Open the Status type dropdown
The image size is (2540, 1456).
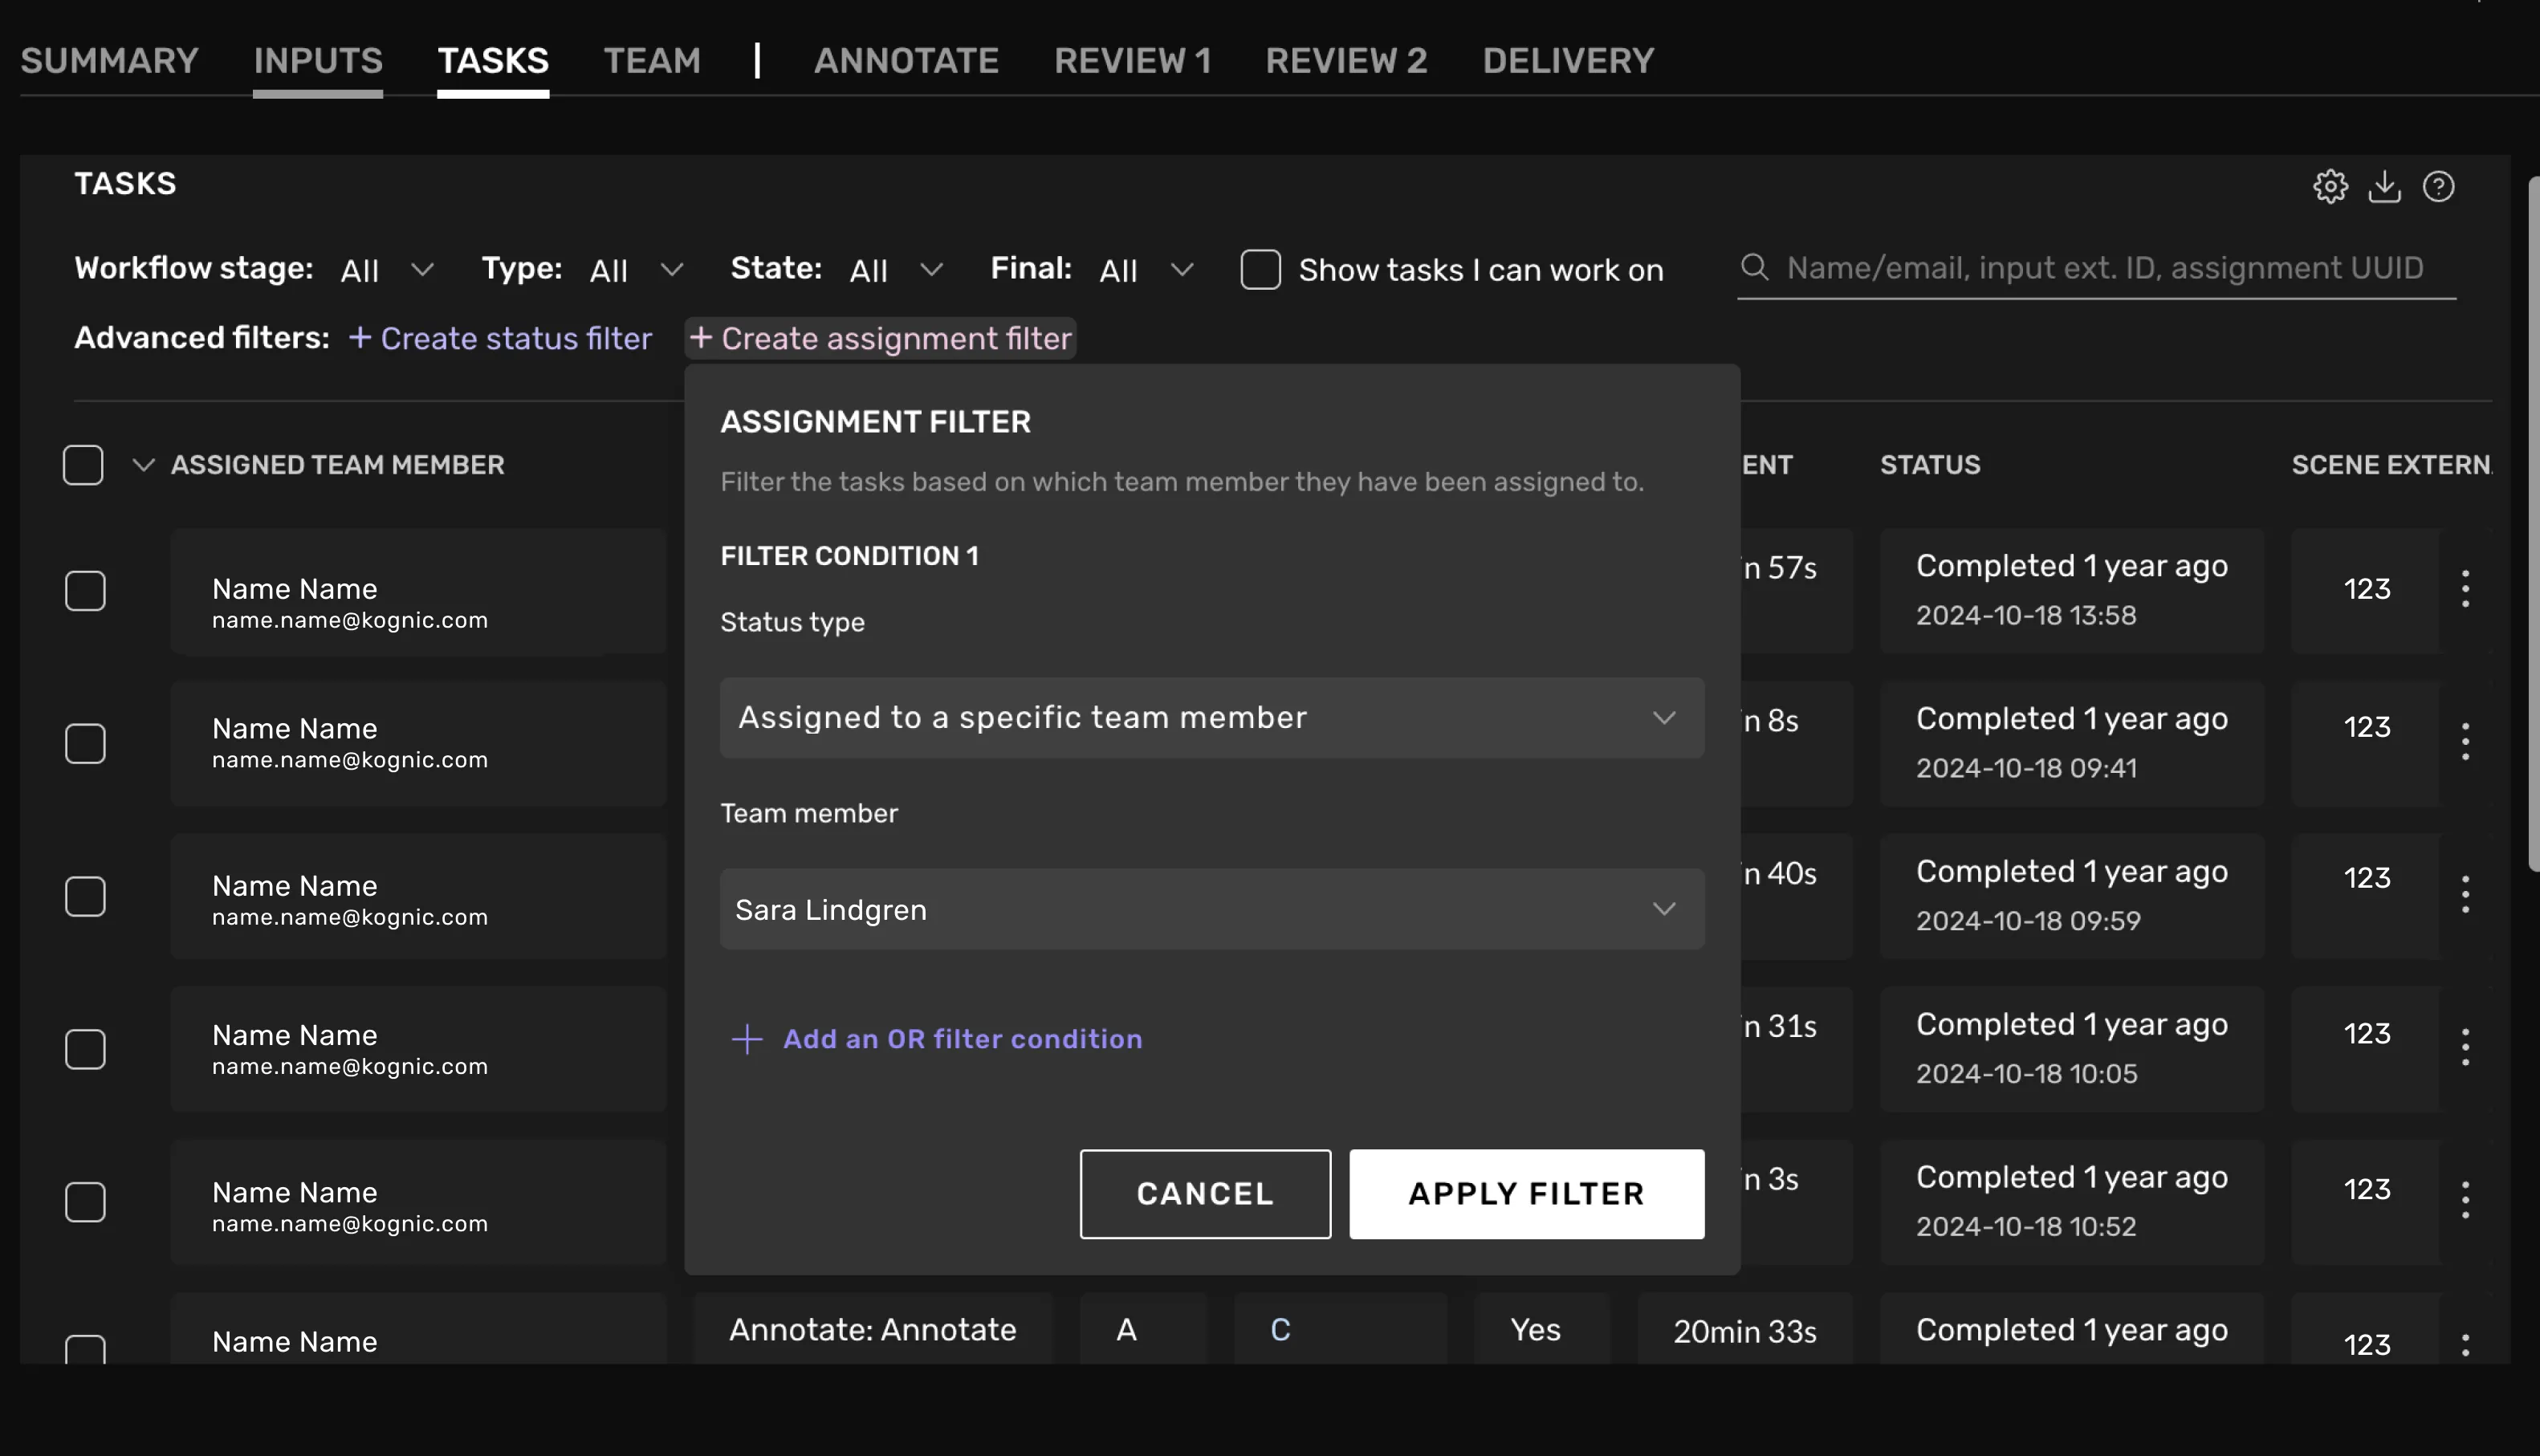pos(1212,718)
